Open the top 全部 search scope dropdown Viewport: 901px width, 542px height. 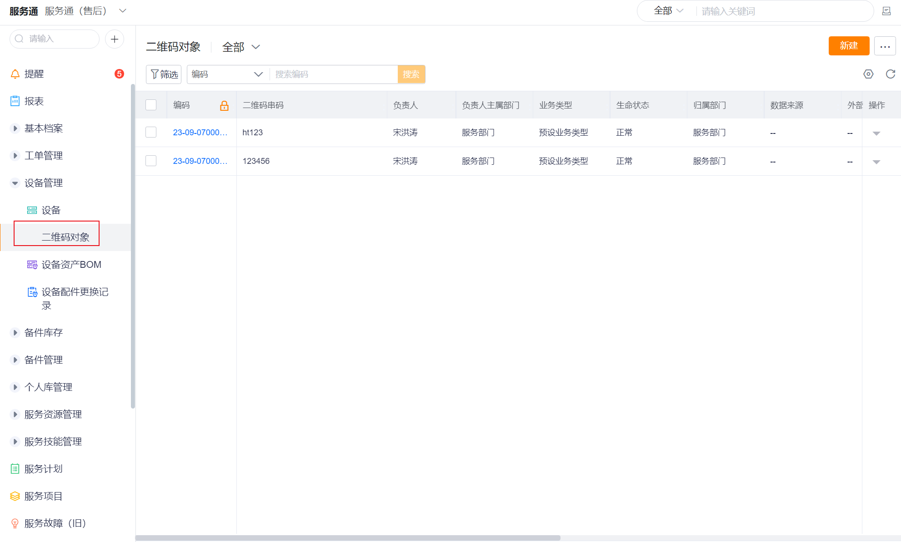click(x=668, y=11)
